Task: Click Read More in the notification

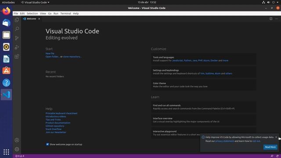Action: click(x=270, y=147)
